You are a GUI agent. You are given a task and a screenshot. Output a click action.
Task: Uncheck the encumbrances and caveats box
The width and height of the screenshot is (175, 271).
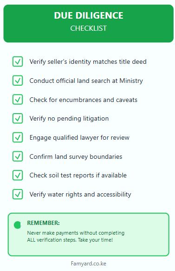click(x=18, y=100)
